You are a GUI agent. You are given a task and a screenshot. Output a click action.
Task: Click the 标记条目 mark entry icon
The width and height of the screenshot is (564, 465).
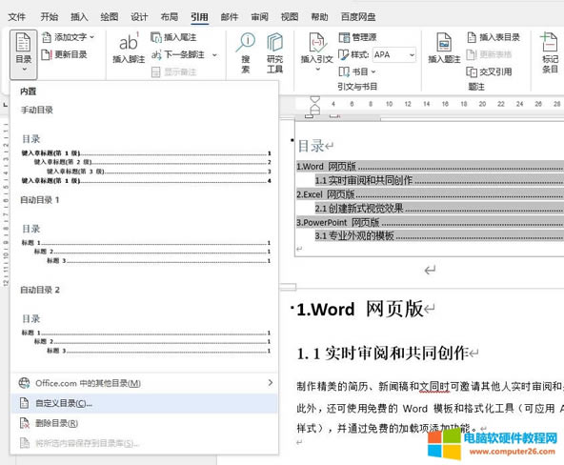(550, 52)
